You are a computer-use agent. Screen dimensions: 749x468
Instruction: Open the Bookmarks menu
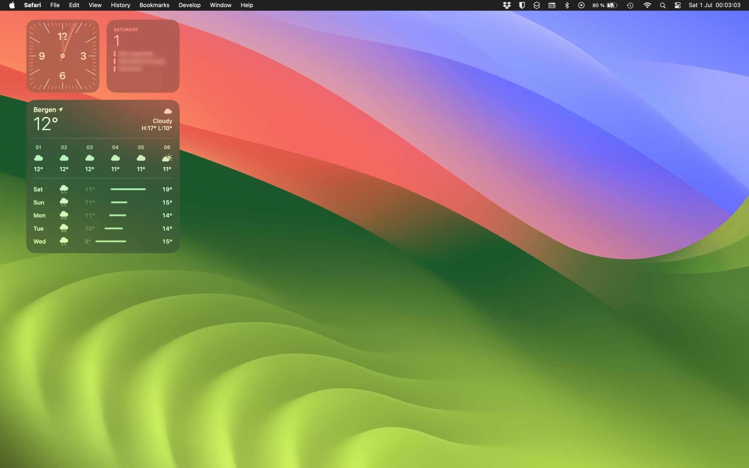coord(154,5)
